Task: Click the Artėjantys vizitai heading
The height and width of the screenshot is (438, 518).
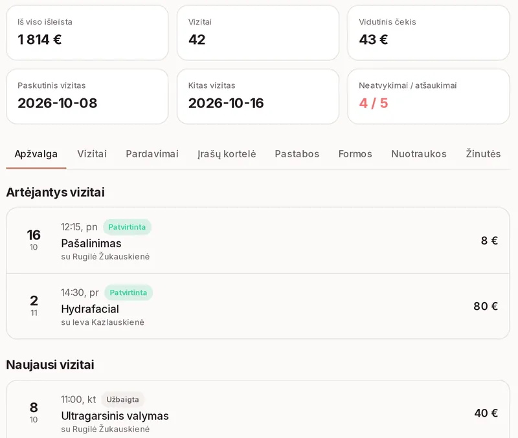Action: point(56,192)
